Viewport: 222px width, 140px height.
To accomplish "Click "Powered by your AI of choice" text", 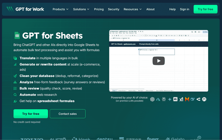I will (x=129, y=98).
